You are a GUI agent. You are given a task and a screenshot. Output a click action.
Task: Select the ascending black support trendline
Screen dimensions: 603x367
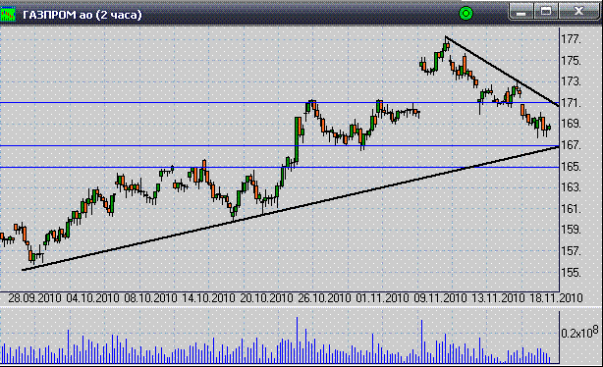(291, 208)
